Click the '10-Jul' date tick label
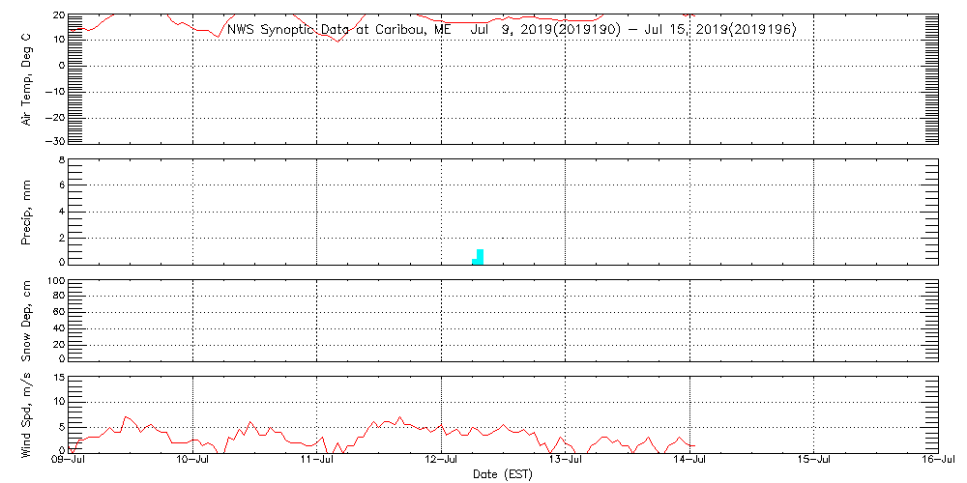The width and height of the screenshot is (967, 483). [x=193, y=460]
